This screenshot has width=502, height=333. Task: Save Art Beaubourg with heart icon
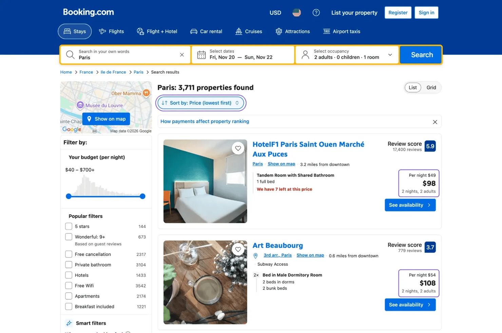pyautogui.click(x=238, y=249)
